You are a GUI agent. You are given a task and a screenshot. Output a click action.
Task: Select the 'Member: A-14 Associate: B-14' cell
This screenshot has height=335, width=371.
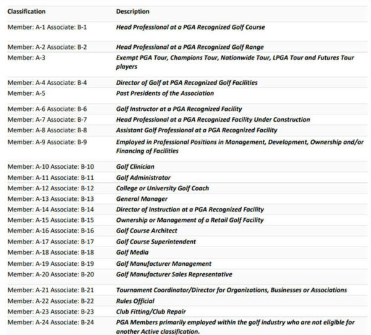pos(51,210)
